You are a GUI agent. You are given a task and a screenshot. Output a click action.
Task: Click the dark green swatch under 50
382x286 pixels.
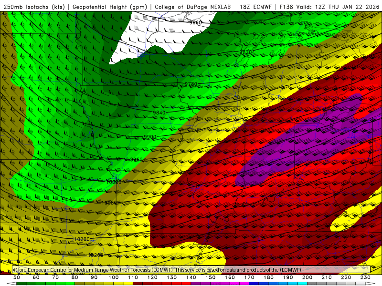21,284
